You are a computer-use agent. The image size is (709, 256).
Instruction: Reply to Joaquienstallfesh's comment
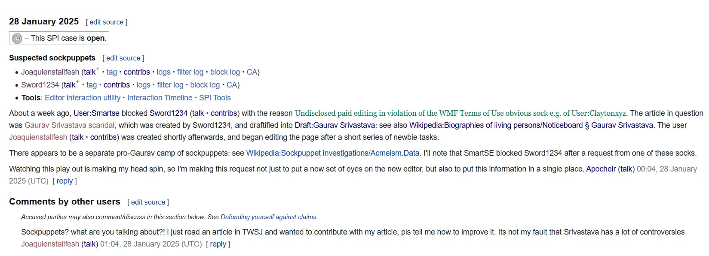218,244
